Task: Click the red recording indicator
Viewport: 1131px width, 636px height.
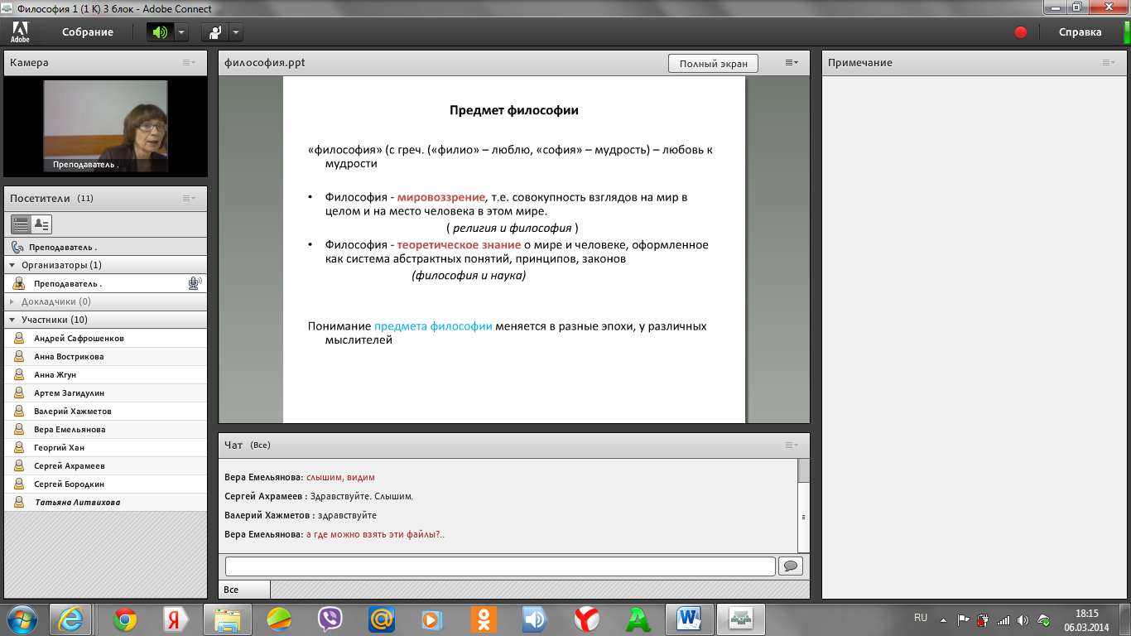Action: (1021, 32)
